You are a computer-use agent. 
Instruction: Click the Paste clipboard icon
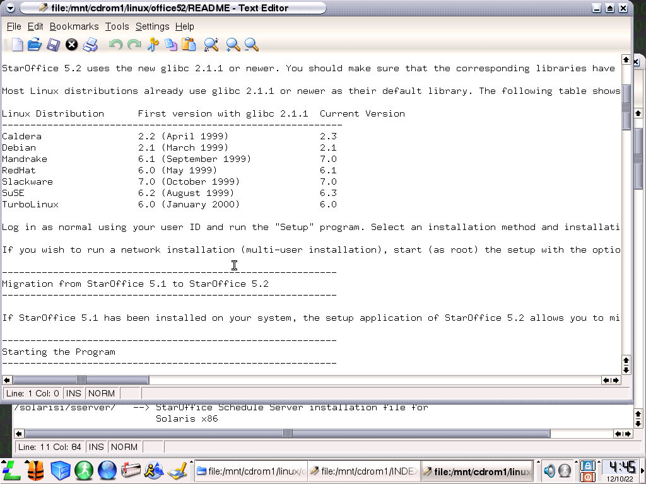pos(188,45)
